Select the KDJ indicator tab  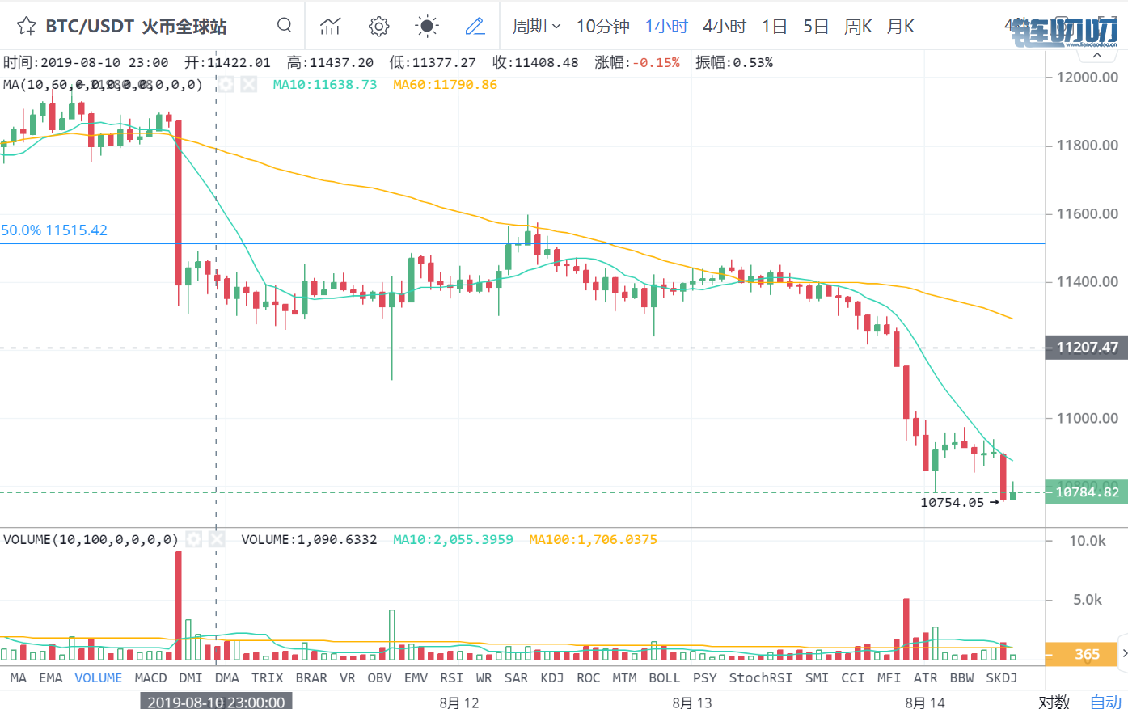tap(552, 677)
